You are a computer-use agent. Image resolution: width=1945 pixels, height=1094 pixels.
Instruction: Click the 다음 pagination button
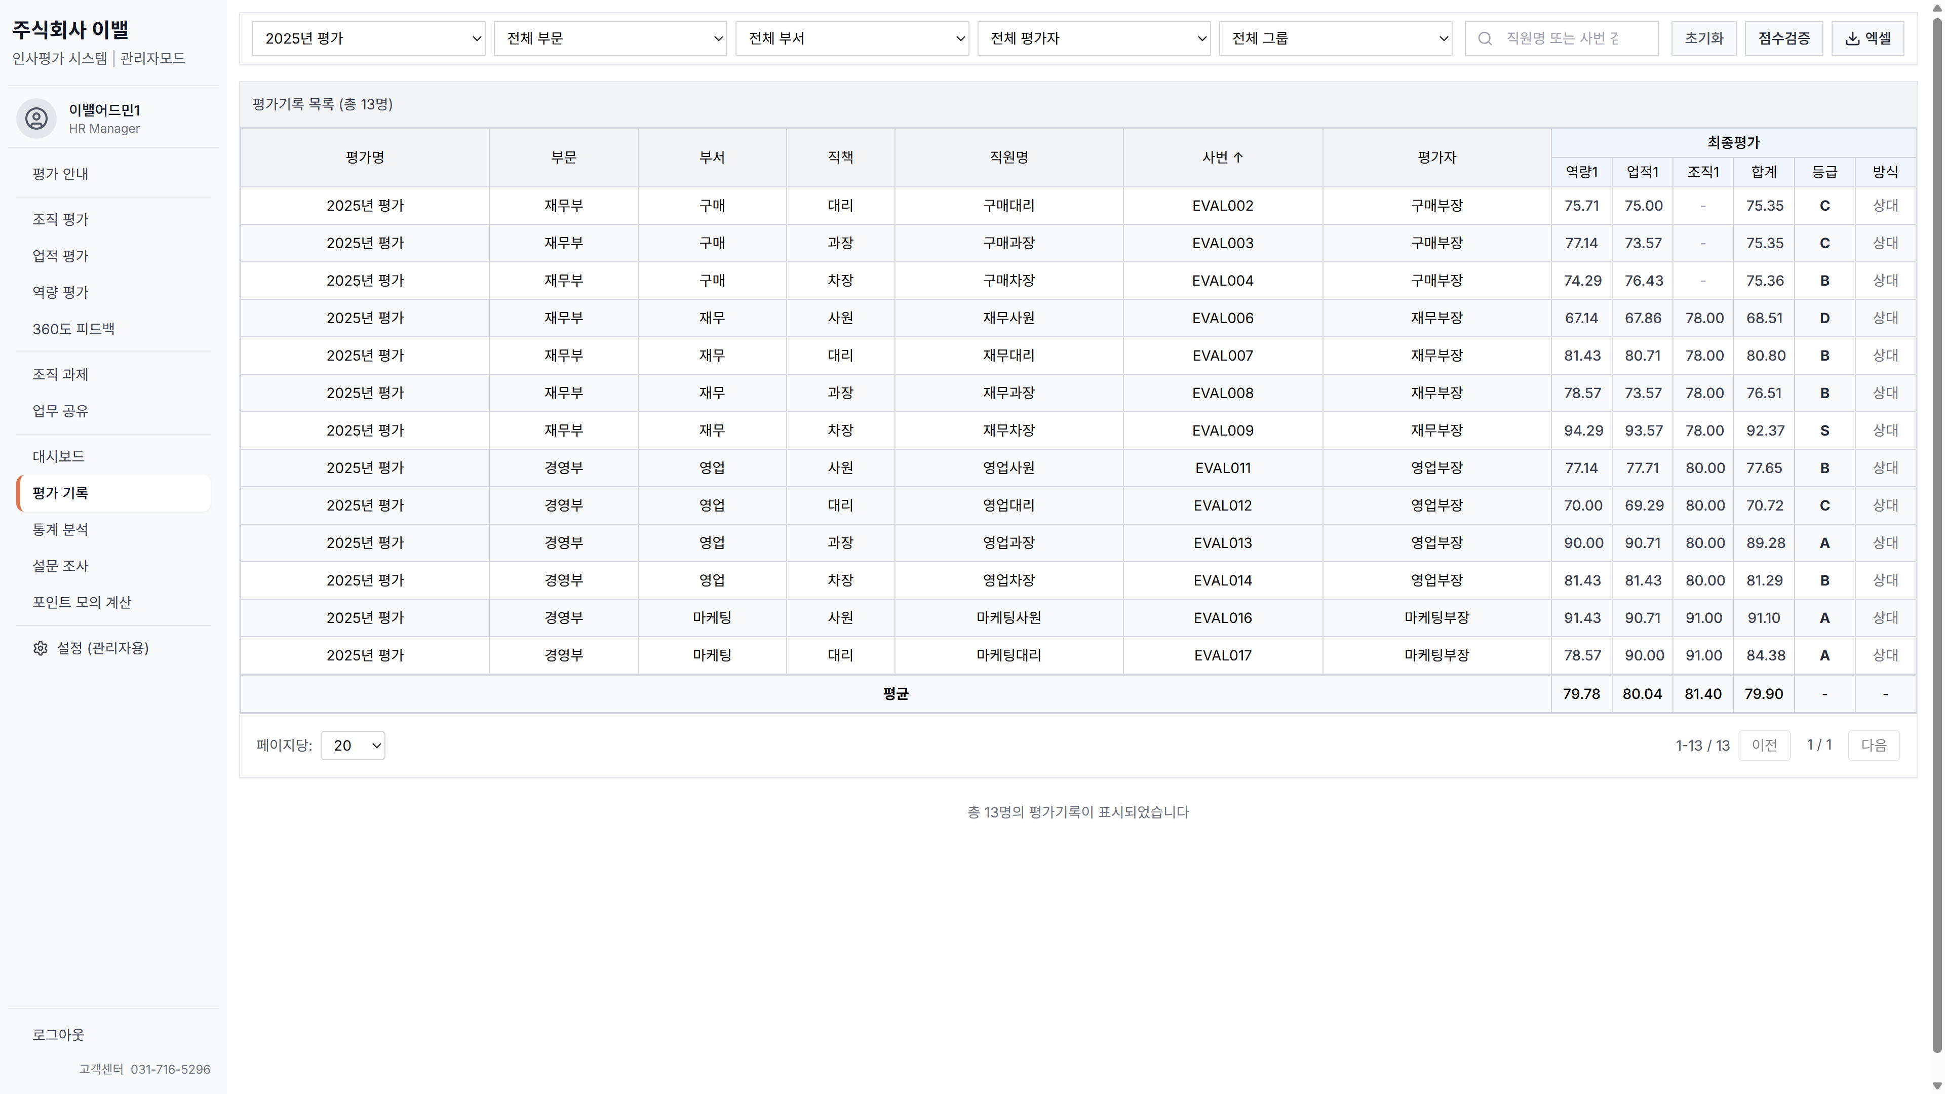tap(1873, 745)
